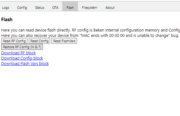Click Restore RF Config (N & T)
This screenshot has width=180, height=116.
pos(22,47)
